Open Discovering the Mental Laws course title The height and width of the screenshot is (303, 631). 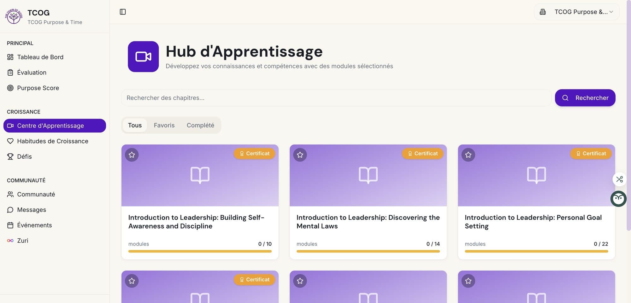pos(368,222)
